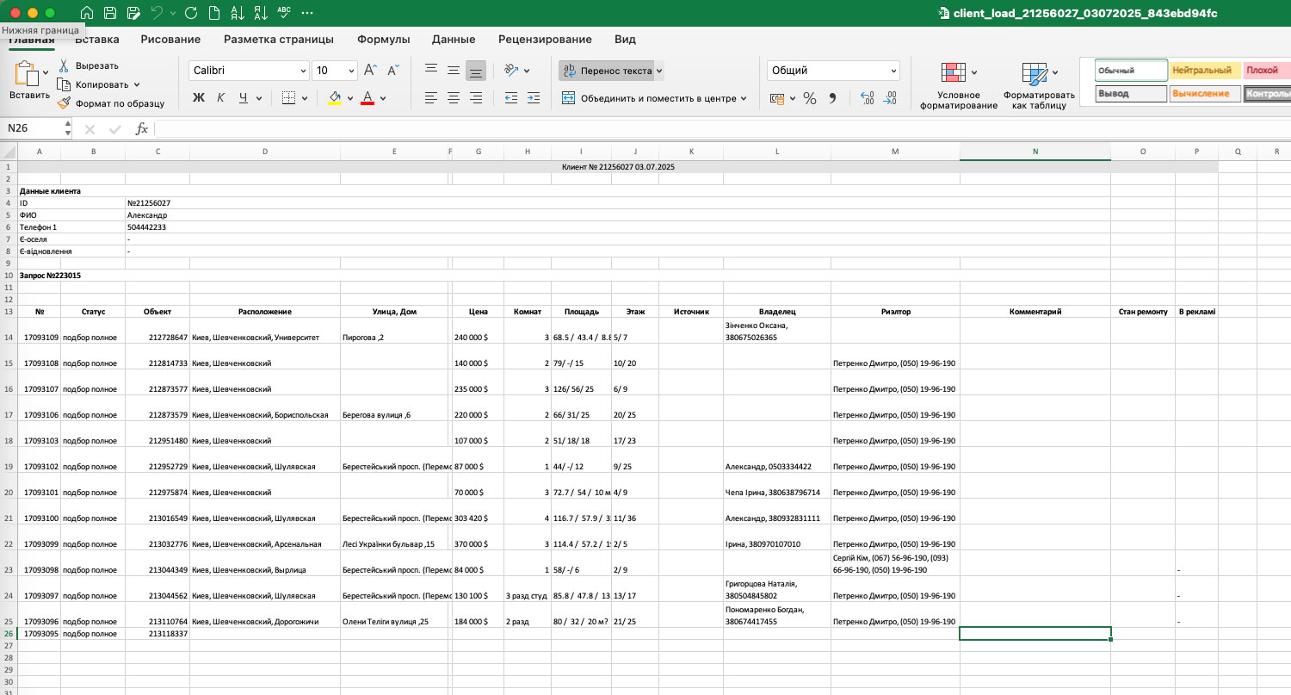Click the Save icon in title bar

(110, 13)
